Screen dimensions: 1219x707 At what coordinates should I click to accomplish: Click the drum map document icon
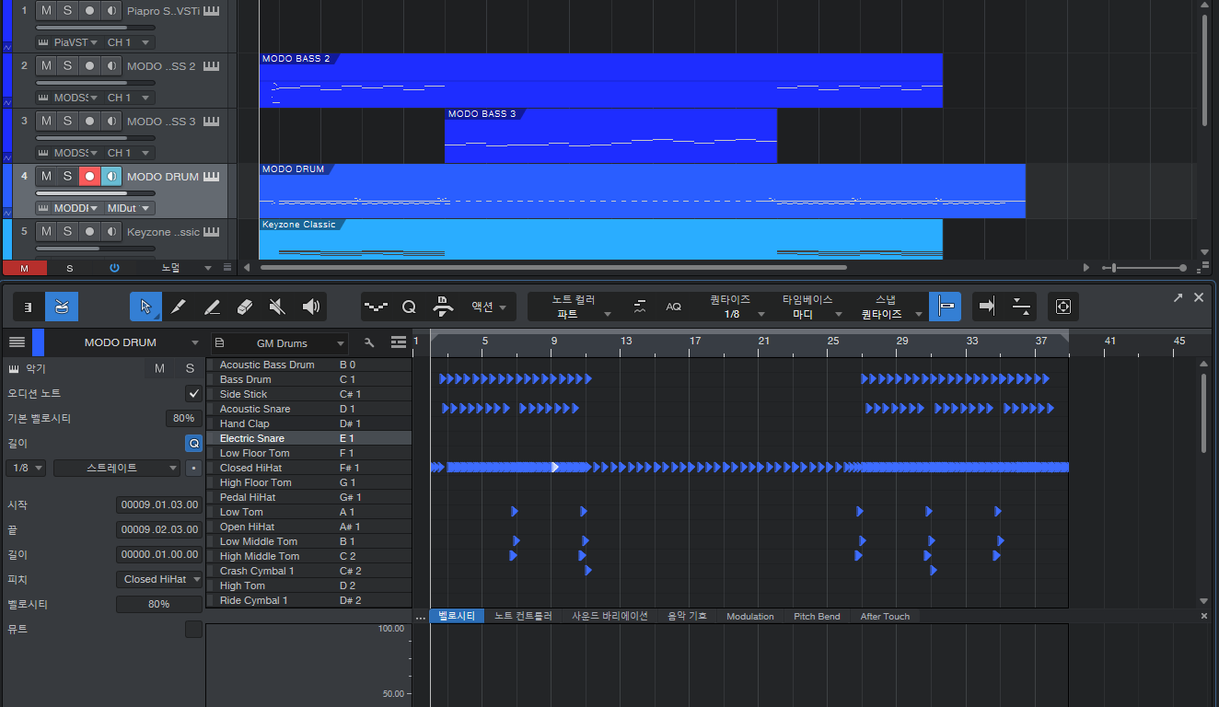click(x=219, y=342)
